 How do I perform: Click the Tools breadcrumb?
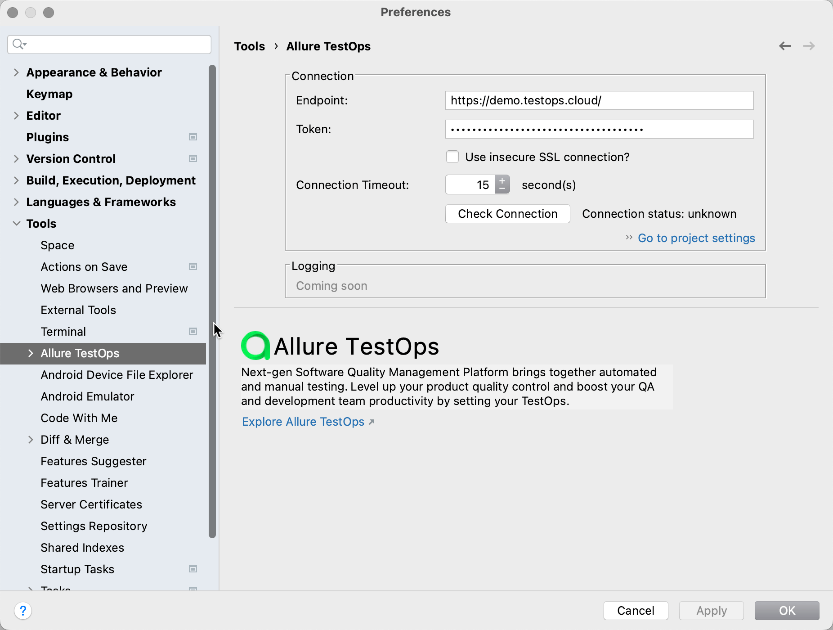tap(250, 46)
